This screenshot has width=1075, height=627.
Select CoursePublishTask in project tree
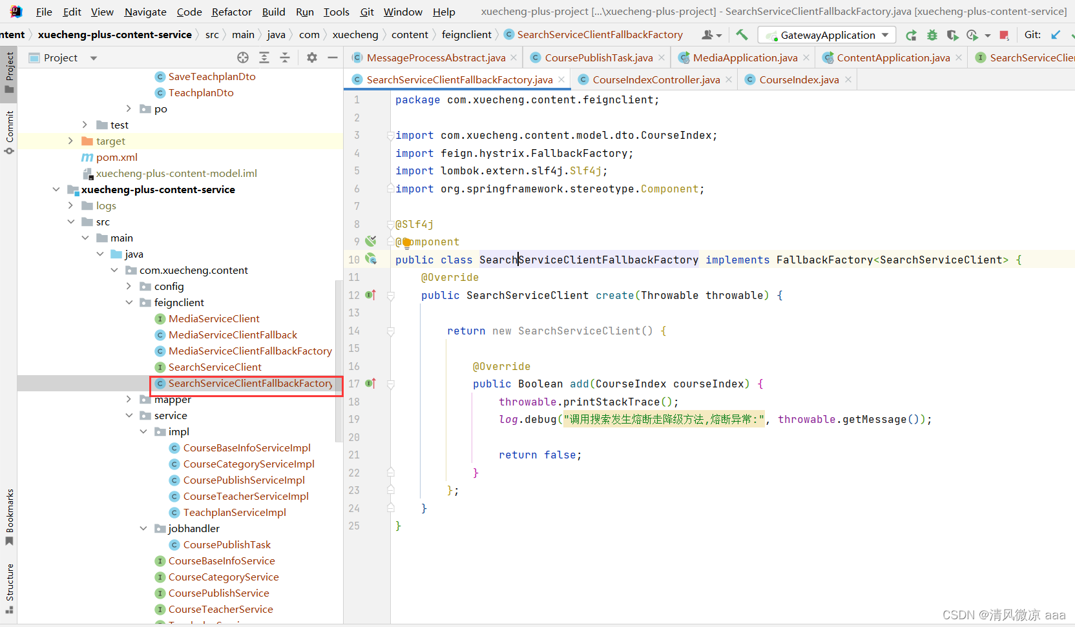pyautogui.click(x=227, y=544)
